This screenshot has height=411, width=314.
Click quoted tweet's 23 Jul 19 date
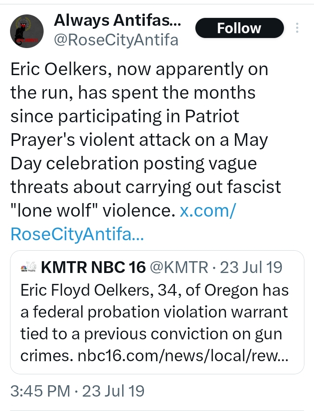251,267
